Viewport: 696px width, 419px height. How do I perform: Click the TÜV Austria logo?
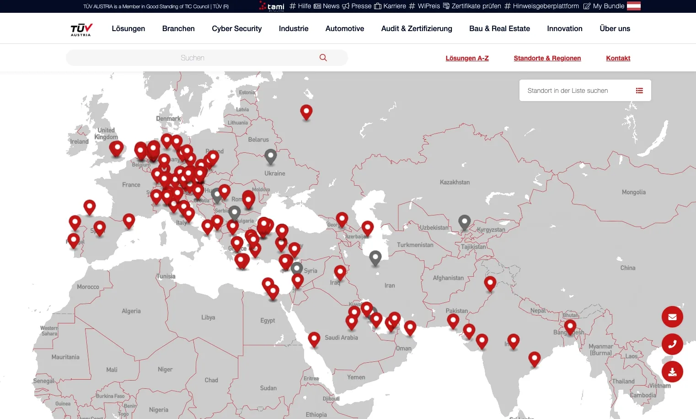[x=81, y=29]
